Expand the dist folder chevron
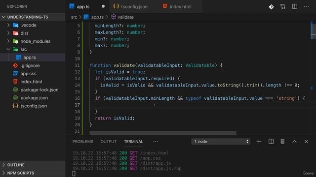This screenshot has height=177, width=316. click(8, 33)
